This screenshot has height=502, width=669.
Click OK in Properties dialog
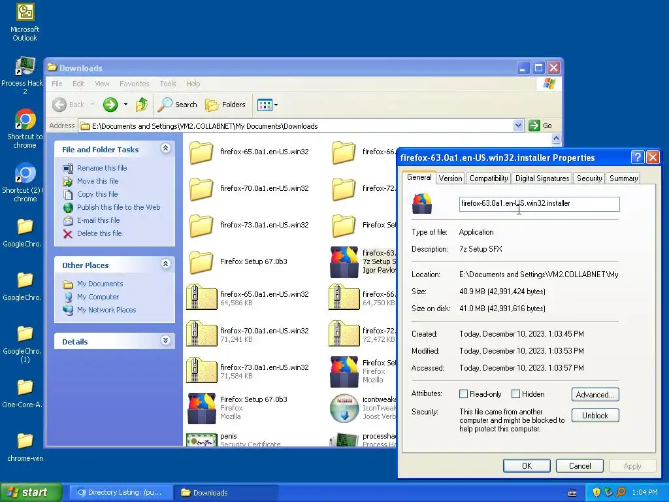tap(527, 465)
